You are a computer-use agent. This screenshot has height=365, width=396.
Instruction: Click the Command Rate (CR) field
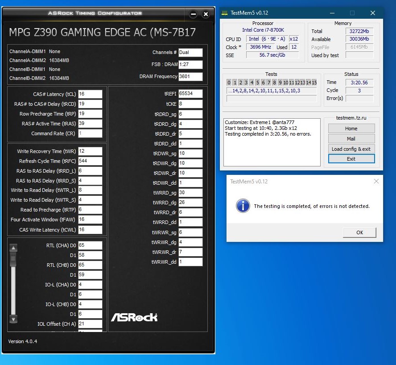[90, 133]
